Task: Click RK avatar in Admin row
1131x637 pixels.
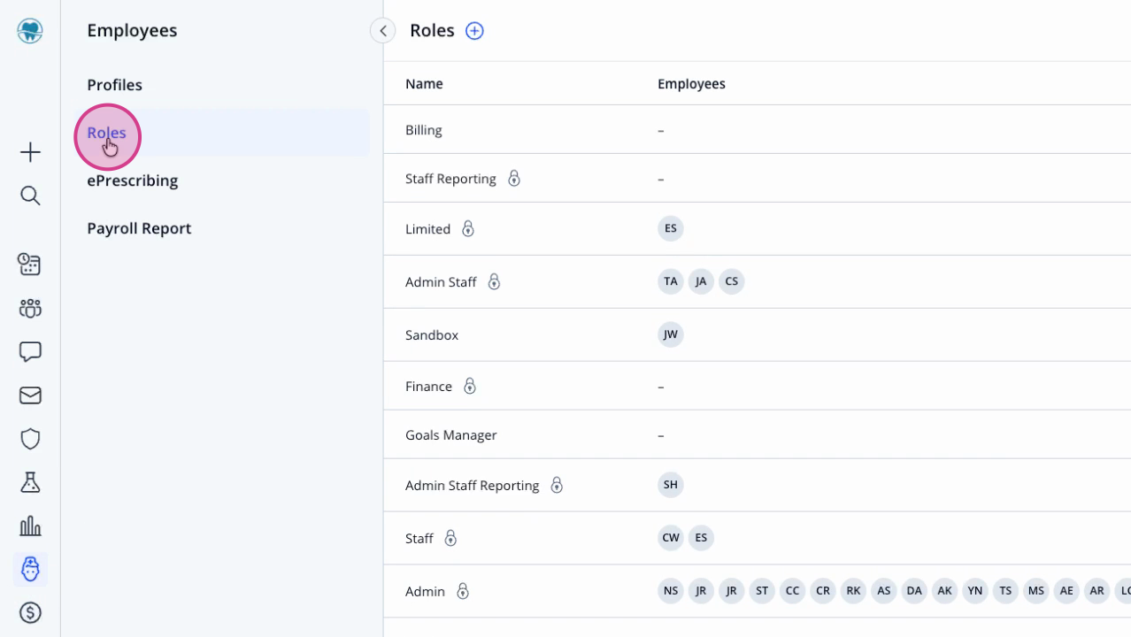Action: click(853, 591)
